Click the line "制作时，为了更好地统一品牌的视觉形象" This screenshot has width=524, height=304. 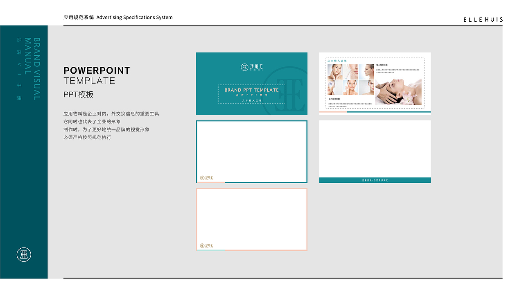pos(106,129)
